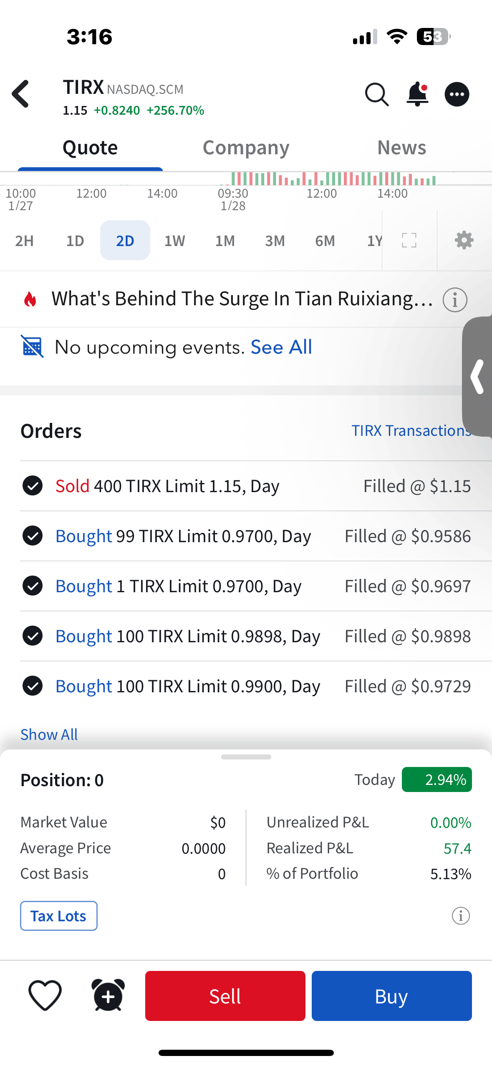
Task: Open the more options ellipsis icon
Action: coord(457,95)
